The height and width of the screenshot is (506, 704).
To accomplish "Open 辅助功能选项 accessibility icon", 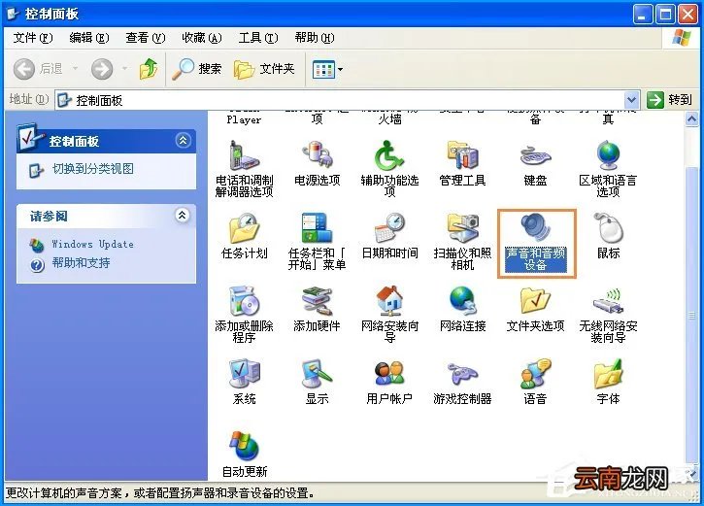I will coord(389,169).
